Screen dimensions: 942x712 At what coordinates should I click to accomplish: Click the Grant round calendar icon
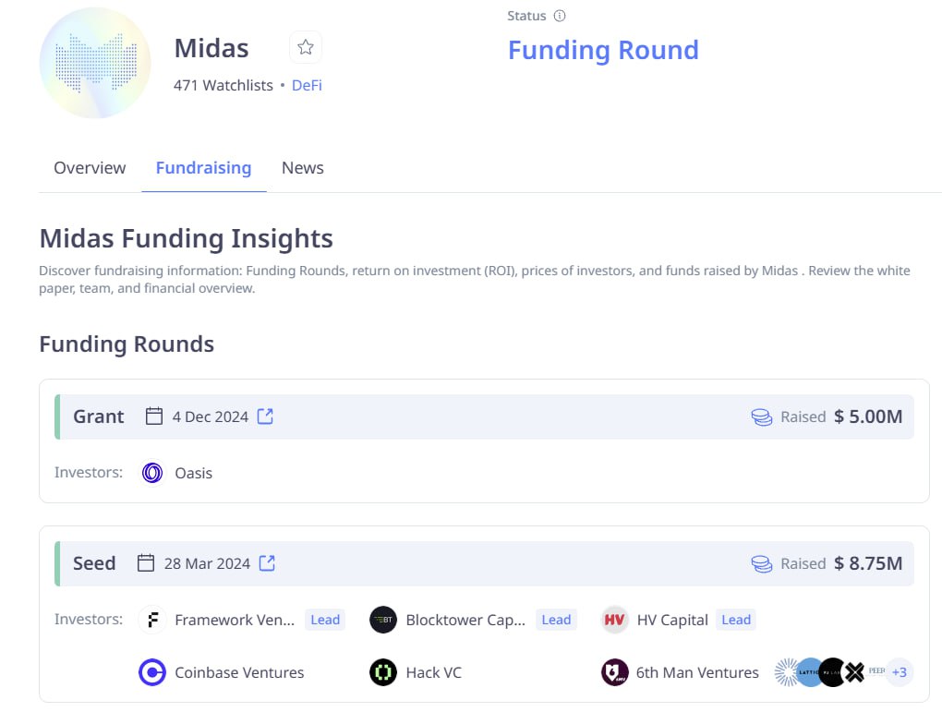(154, 416)
